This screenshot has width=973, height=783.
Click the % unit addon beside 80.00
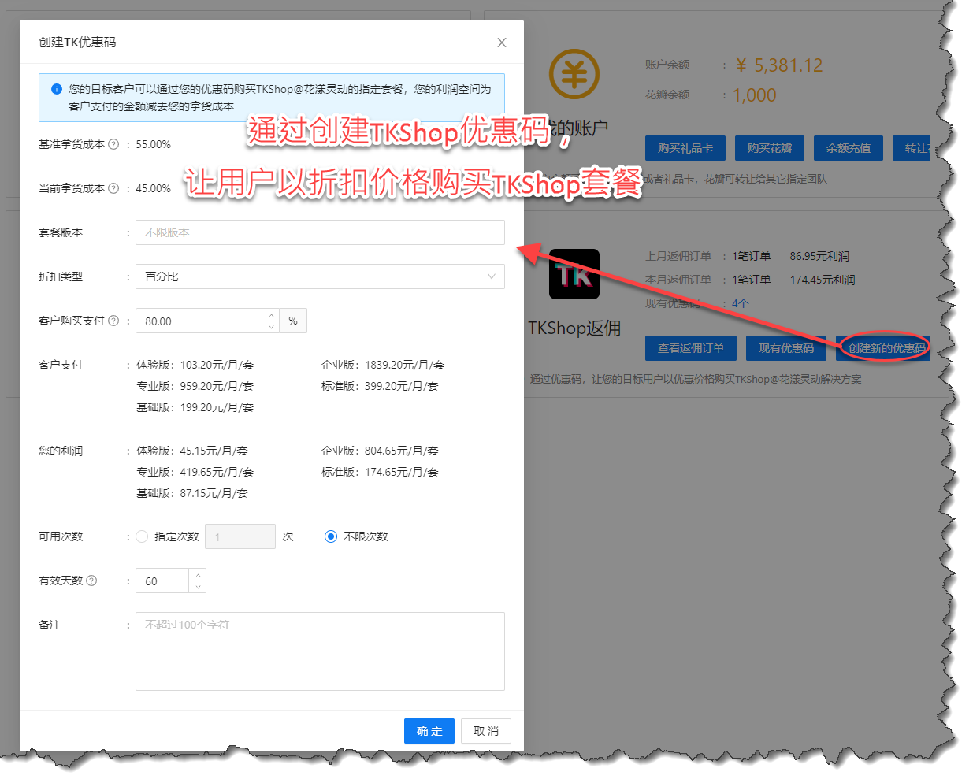pos(293,321)
